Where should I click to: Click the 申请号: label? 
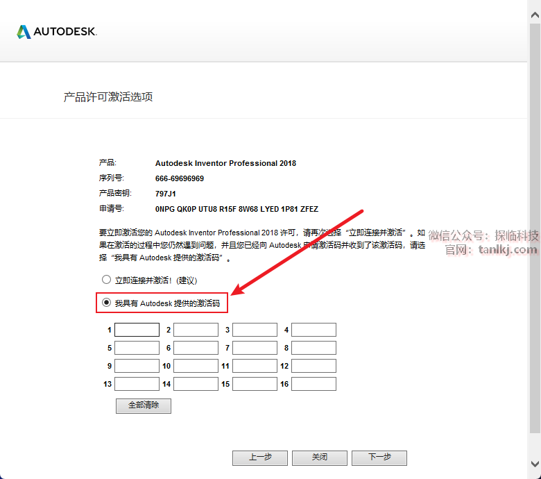pos(112,208)
